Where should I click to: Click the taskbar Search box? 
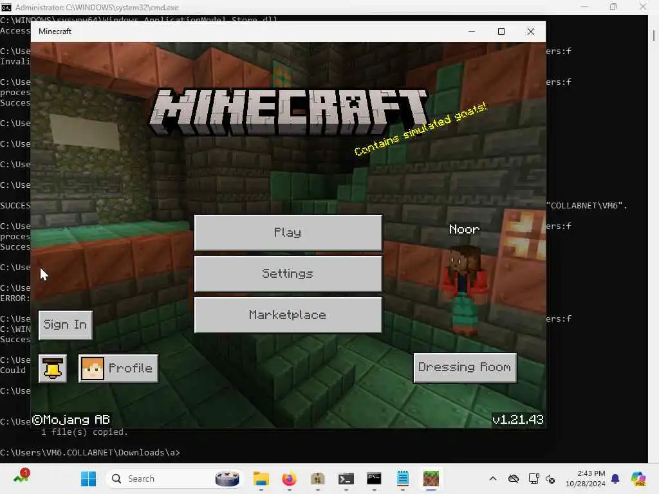tap(174, 479)
